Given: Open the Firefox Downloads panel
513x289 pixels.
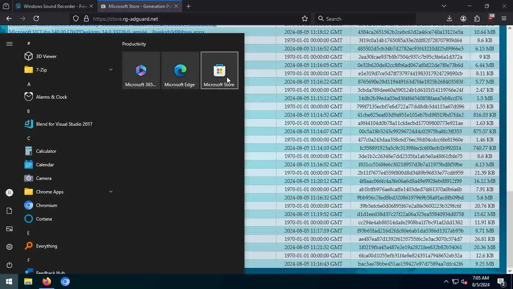Looking at the screenshot, I should (x=449, y=18).
